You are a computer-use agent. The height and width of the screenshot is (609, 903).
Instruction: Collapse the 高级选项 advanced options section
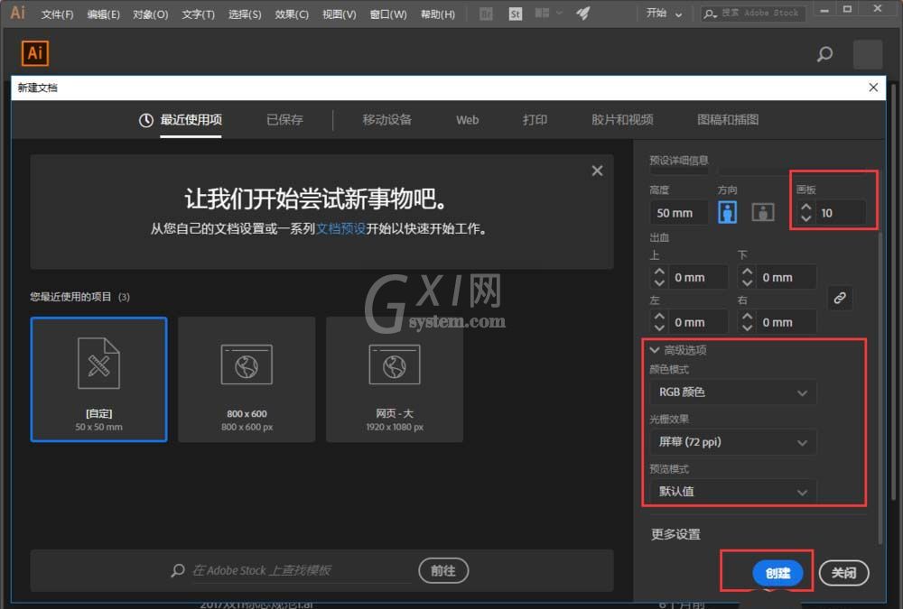click(x=654, y=350)
